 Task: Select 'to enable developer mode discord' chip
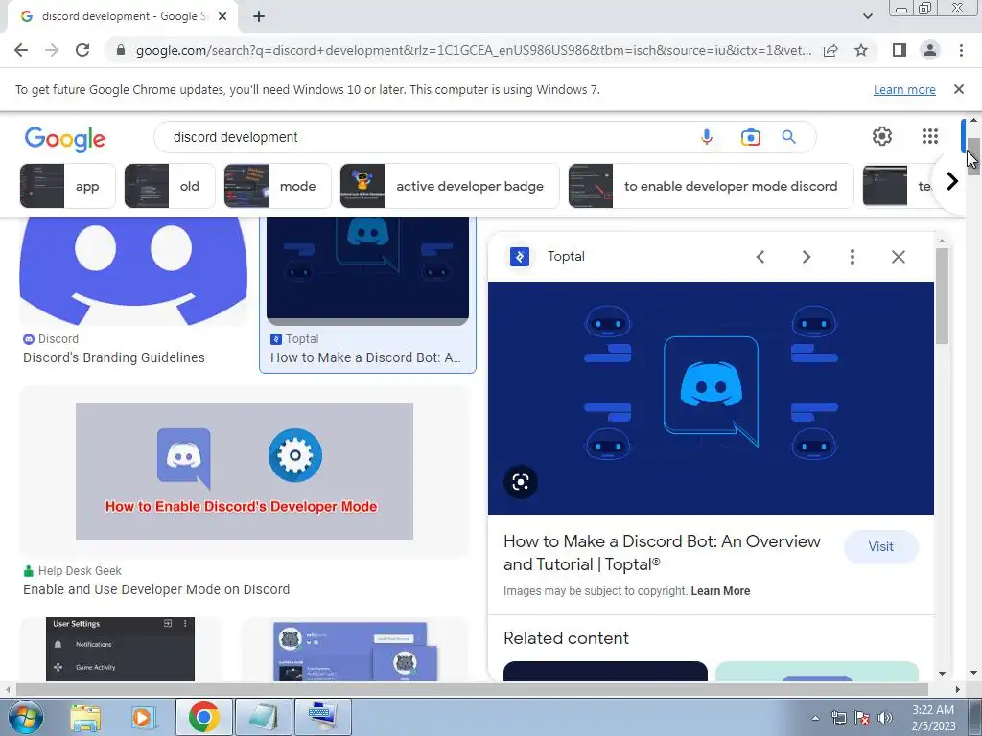tap(711, 186)
